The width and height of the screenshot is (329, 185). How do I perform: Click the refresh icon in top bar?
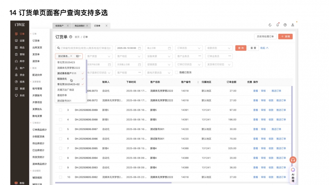[x=270, y=25]
